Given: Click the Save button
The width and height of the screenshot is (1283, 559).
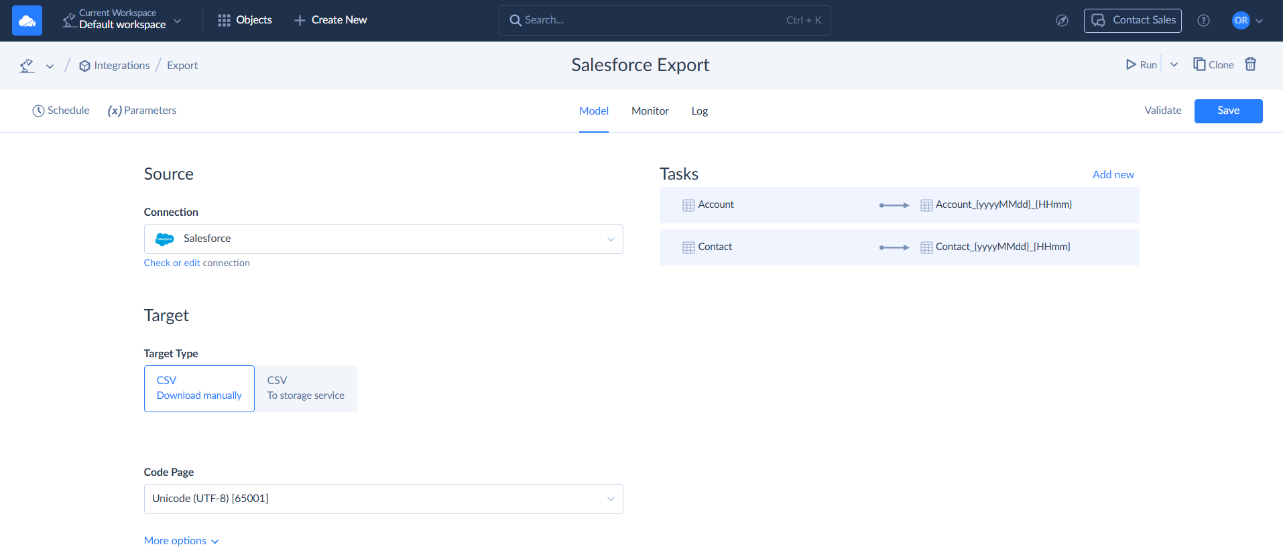Looking at the screenshot, I should (x=1228, y=111).
